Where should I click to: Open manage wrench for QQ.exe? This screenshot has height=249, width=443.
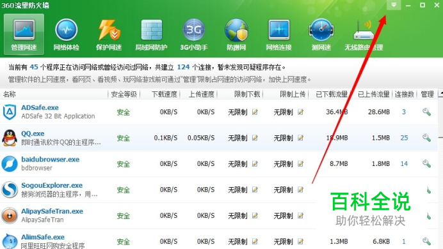(x=426, y=138)
